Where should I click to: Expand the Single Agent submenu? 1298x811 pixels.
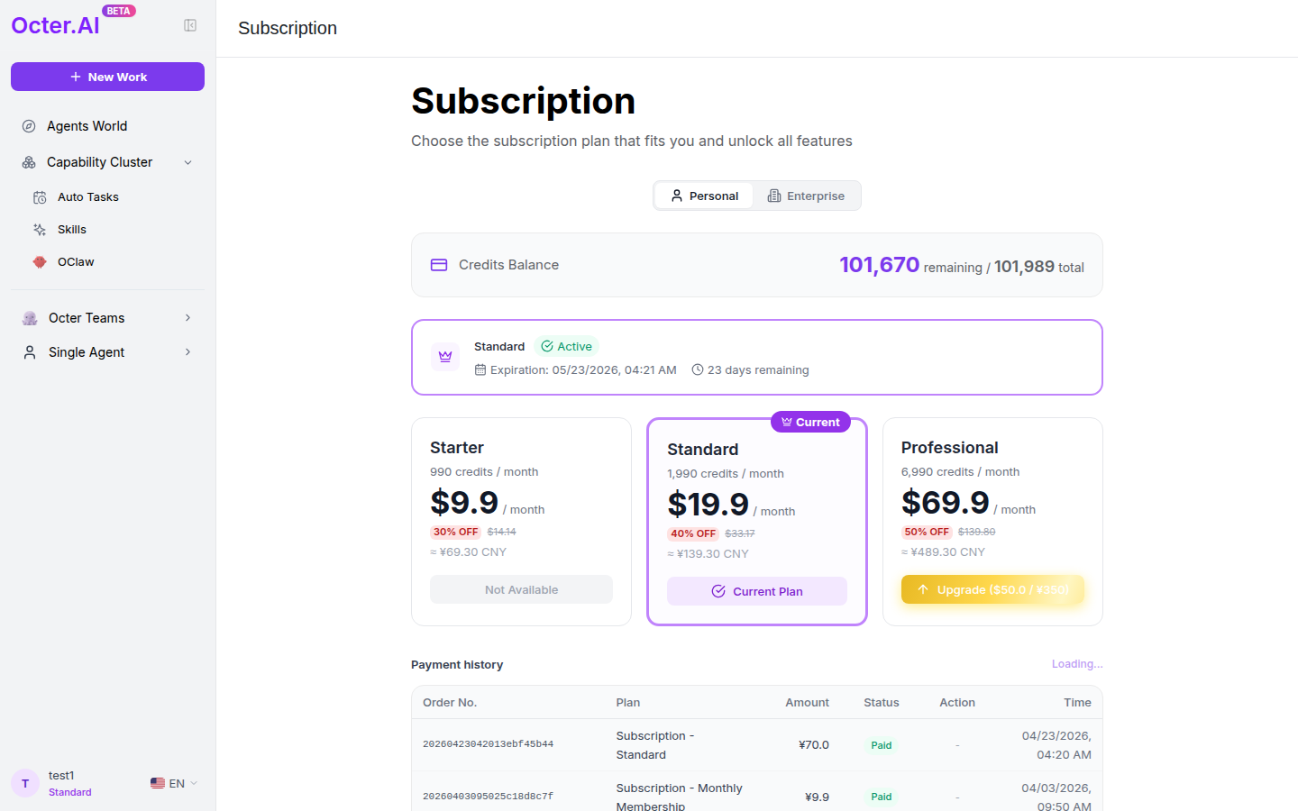(x=188, y=352)
